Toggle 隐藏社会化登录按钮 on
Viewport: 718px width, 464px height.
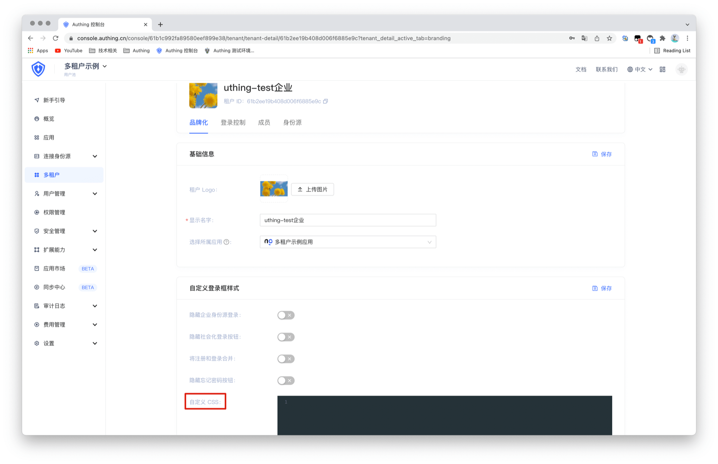(x=286, y=337)
